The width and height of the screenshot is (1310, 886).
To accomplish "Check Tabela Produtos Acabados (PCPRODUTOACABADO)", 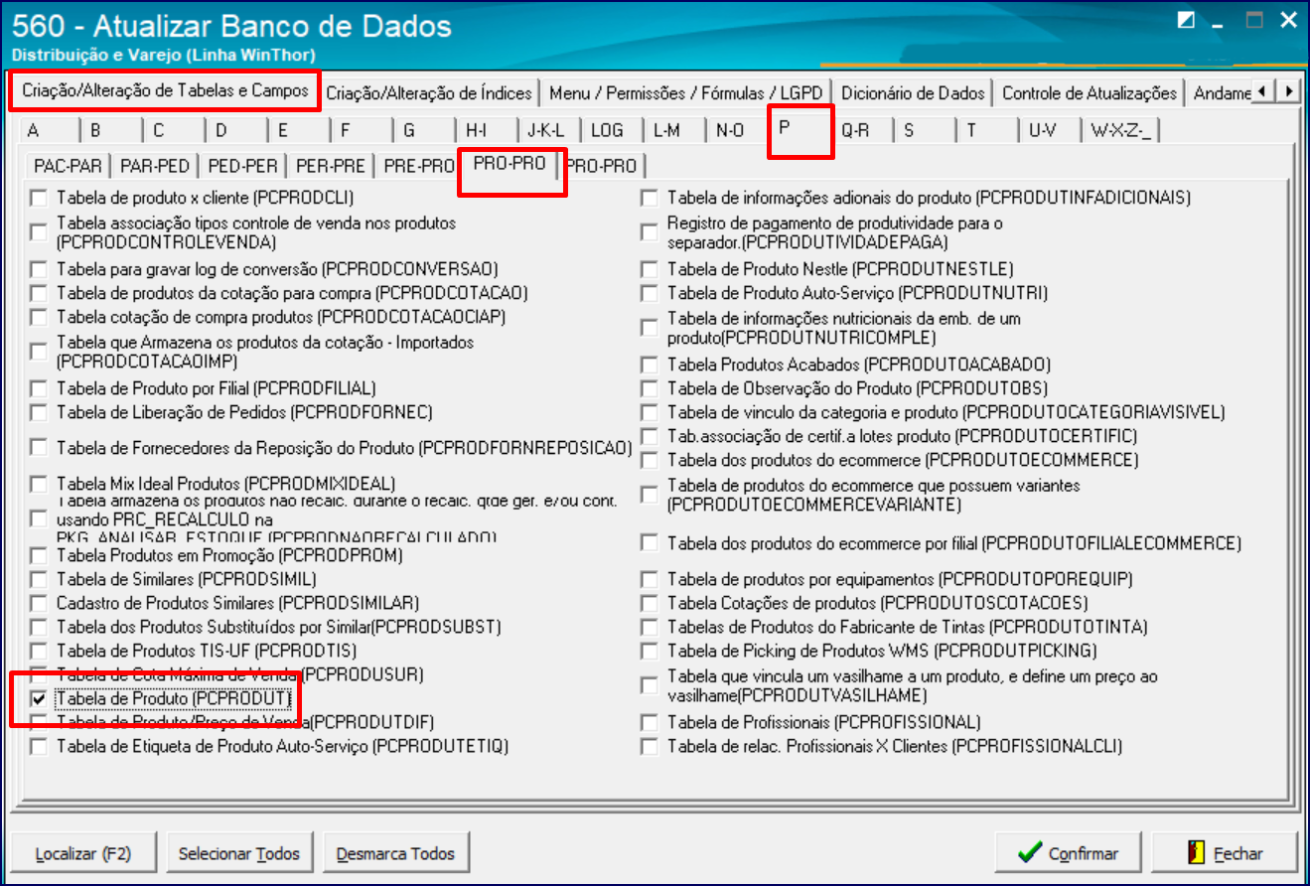I will [650, 365].
